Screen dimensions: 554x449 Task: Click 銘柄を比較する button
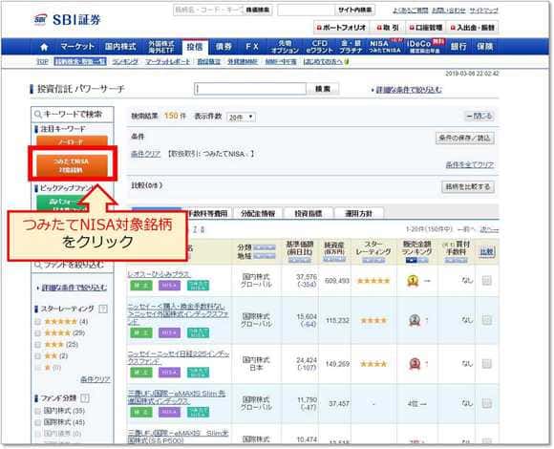(468, 186)
